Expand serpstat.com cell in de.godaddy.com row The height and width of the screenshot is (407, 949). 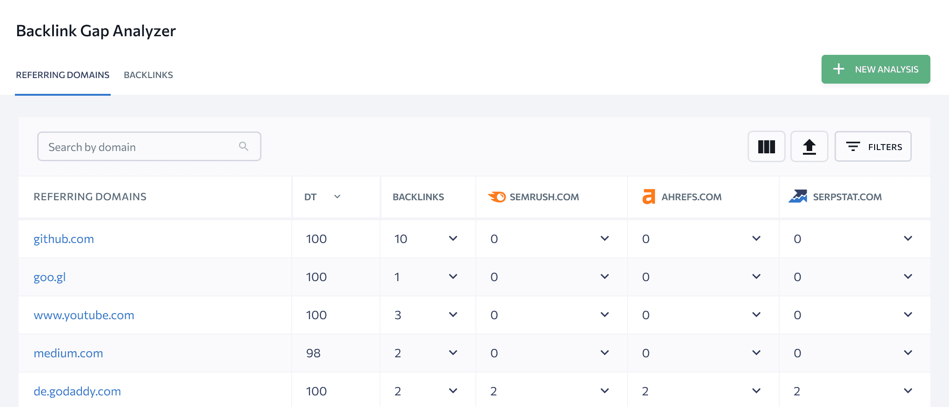(908, 391)
